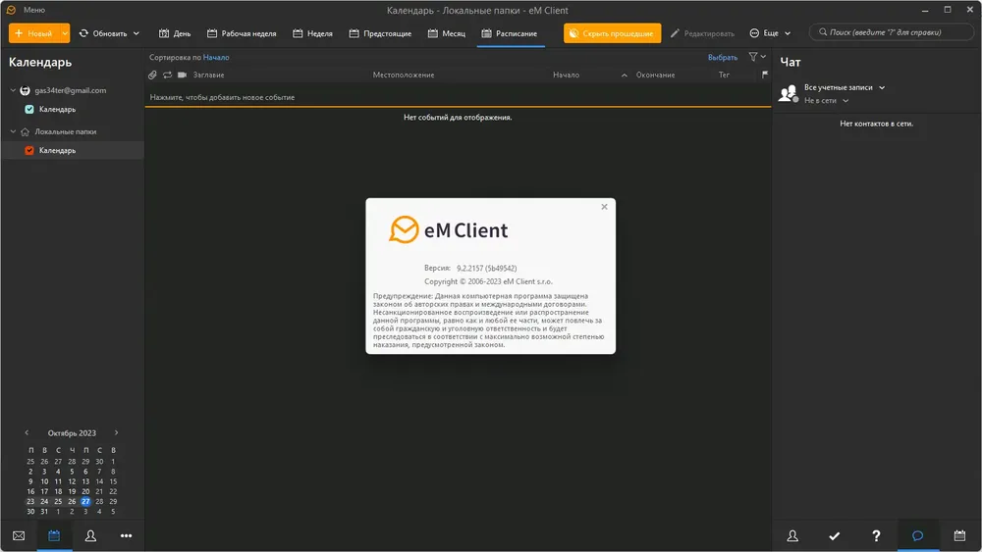Sort by Заглавие column header
The image size is (982, 552).
[208, 75]
